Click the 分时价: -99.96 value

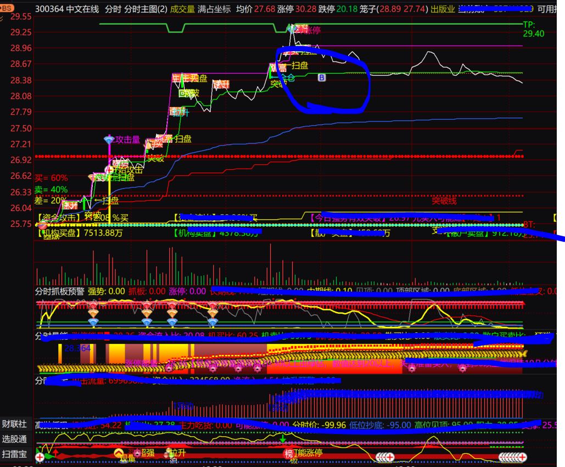click(x=319, y=425)
